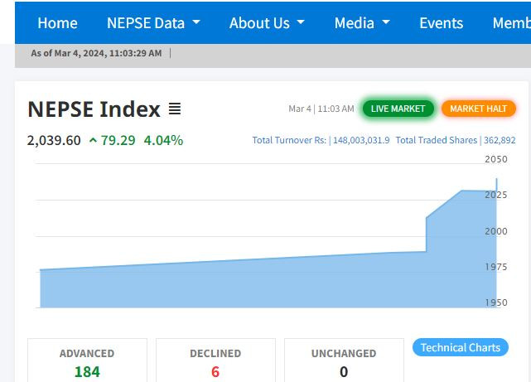
Task: Click the LIVE MARKET badge
Action: [x=398, y=109]
